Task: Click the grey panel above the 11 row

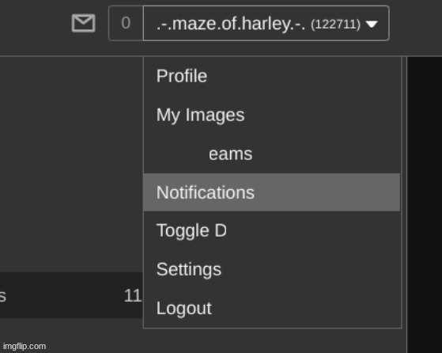Action: [x=71, y=164]
